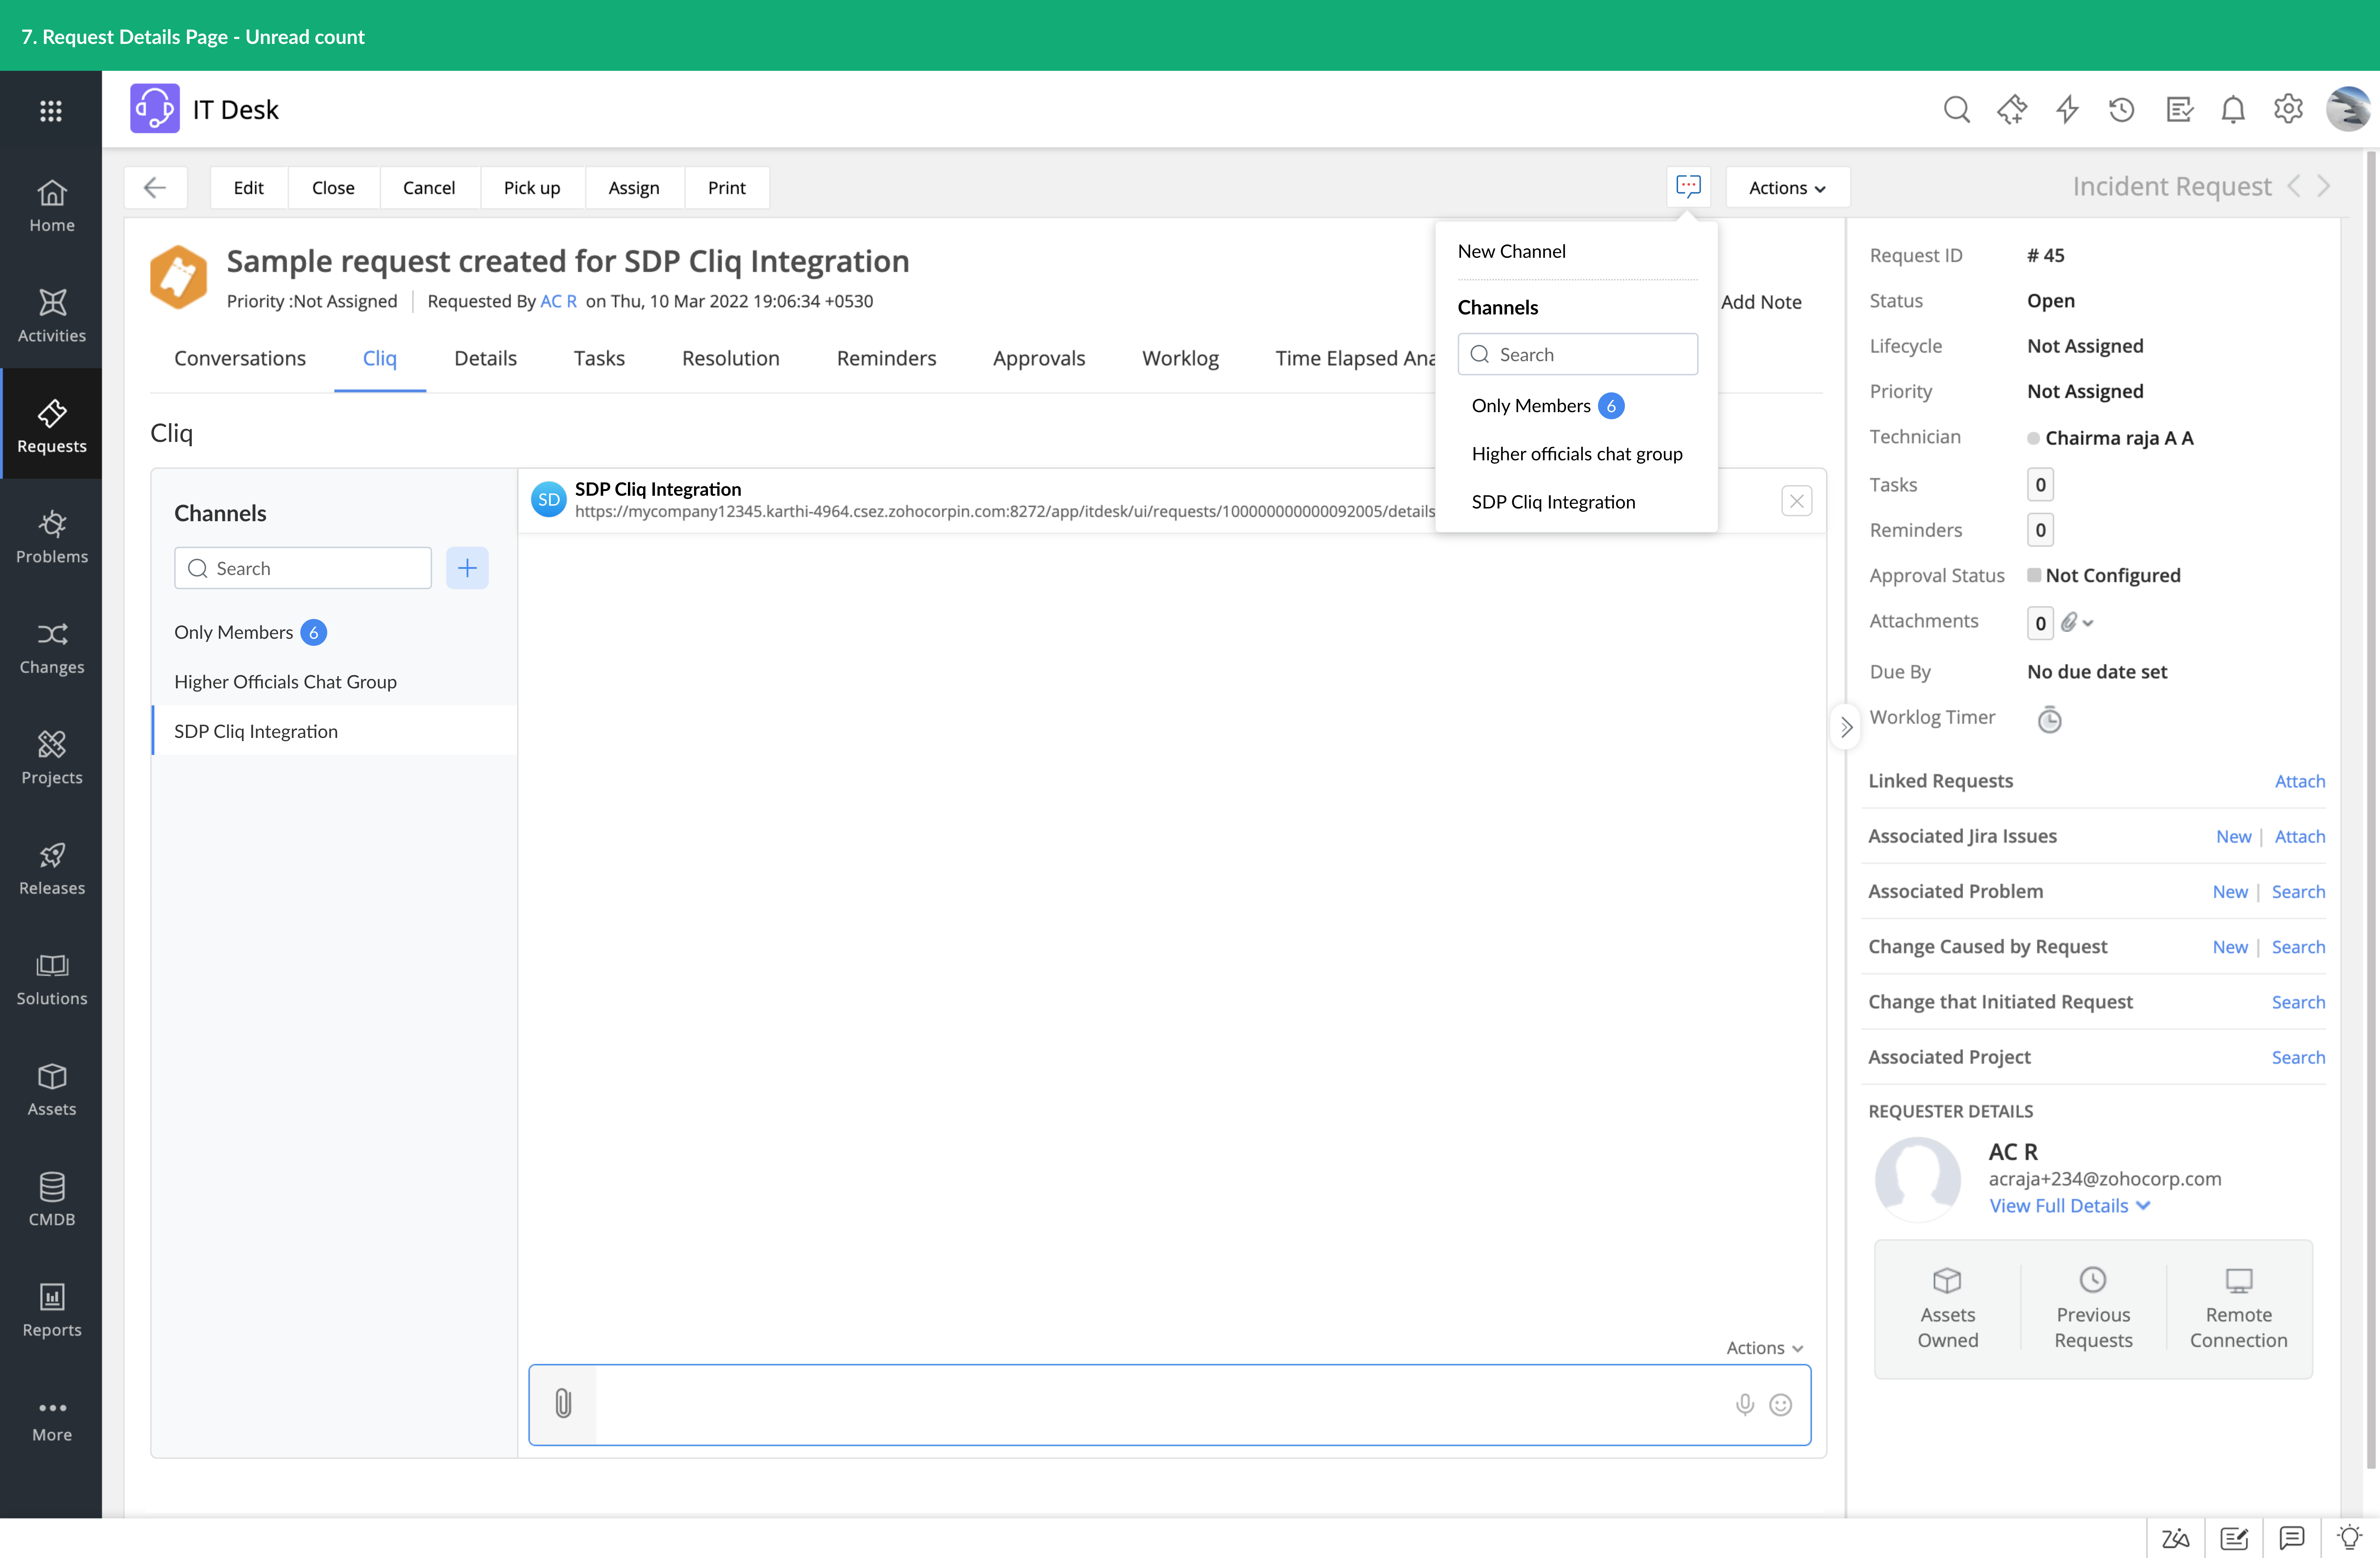
Task: Switch to the Conversations tab
Action: tap(240, 358)
